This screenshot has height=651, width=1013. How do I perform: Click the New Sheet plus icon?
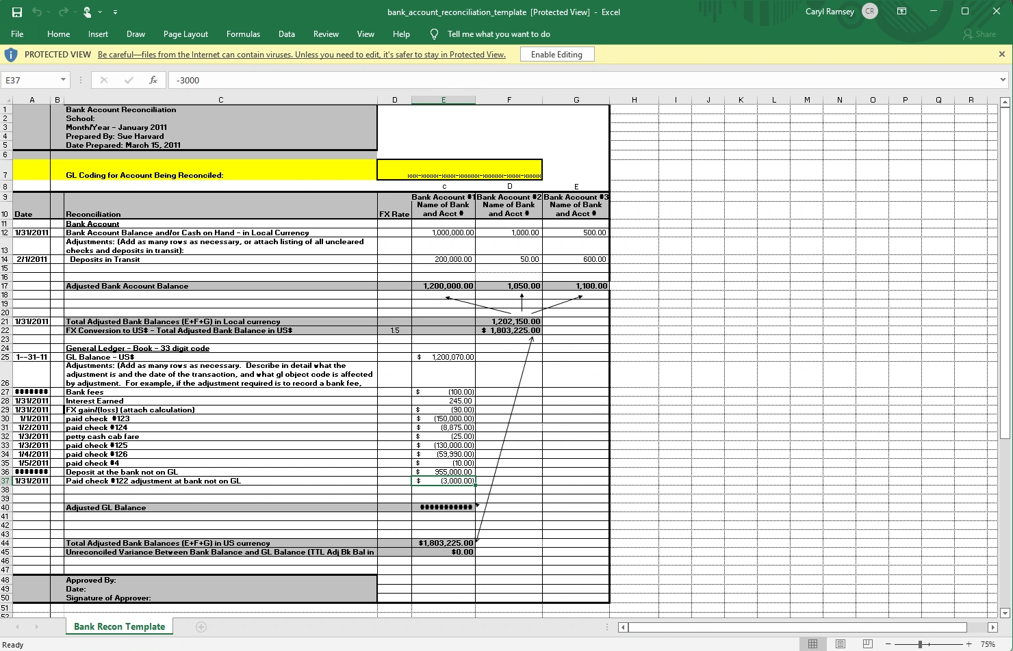[201, 626]
